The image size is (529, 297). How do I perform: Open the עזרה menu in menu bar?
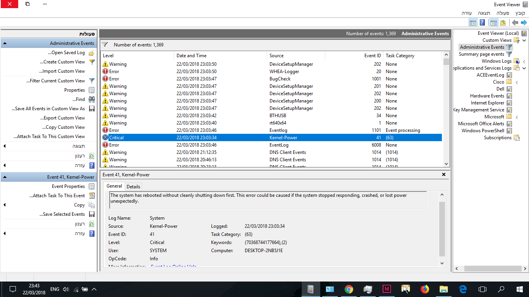pyautogui.click(x=467, y=13)
